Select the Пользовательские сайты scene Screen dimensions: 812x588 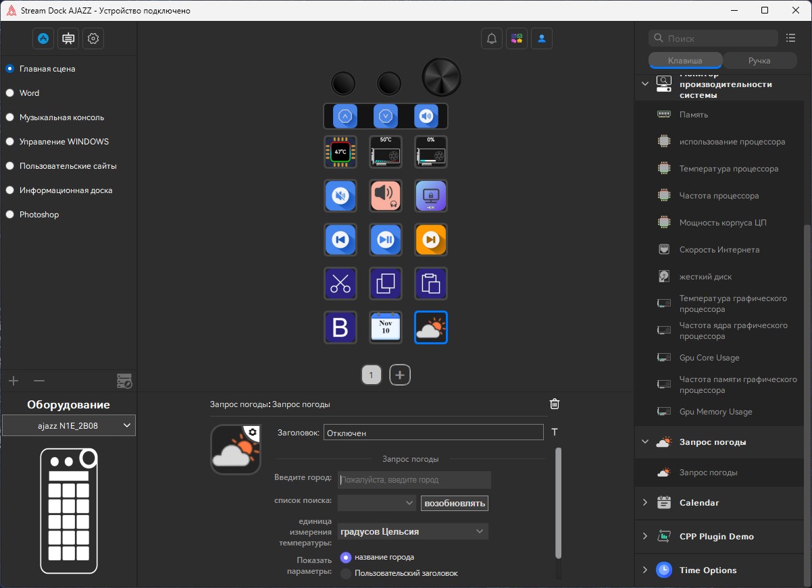tap(61, 166)
